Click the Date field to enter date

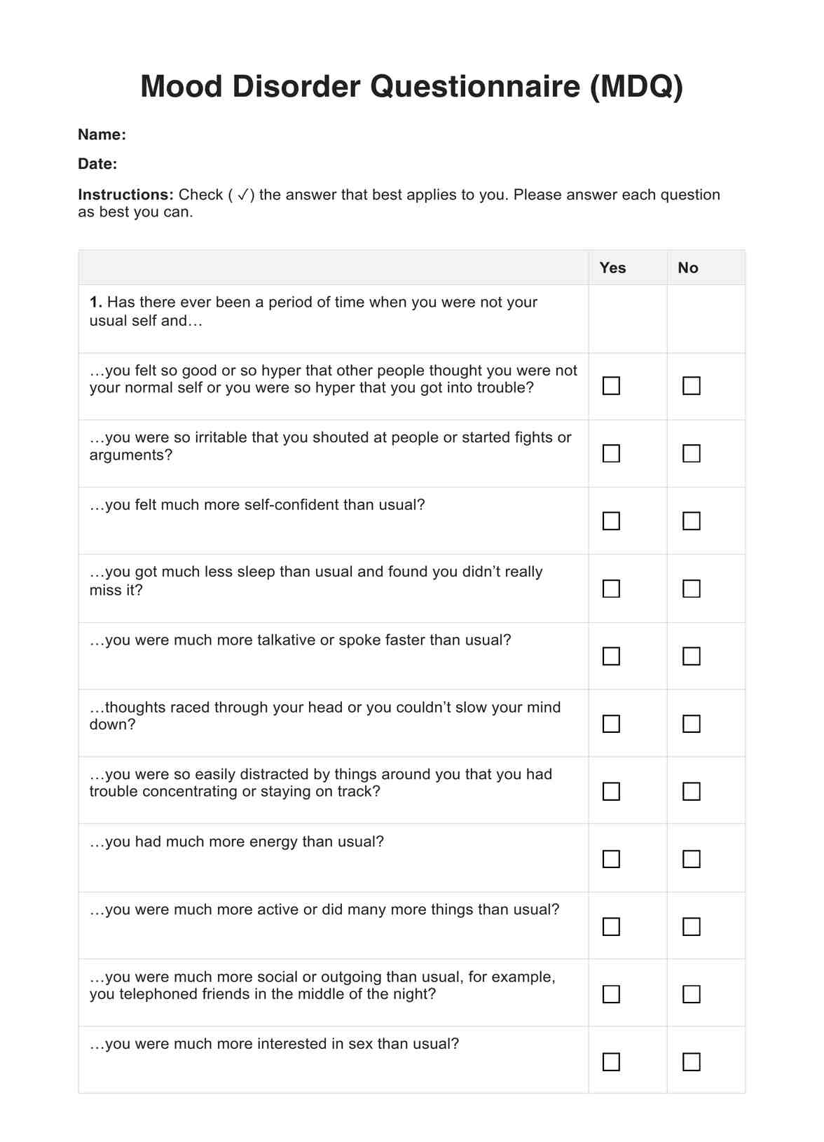click(210, 164)
